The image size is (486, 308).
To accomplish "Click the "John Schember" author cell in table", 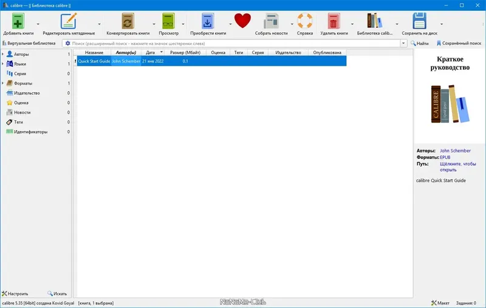I will (126, 61).
